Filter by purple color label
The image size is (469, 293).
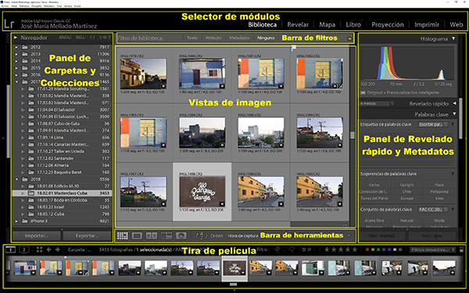coord(389,250)
